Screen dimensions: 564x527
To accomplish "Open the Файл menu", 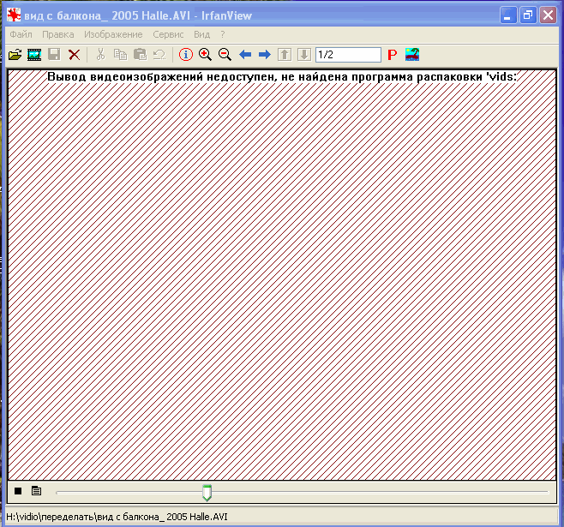I will (x=21, y=34).
